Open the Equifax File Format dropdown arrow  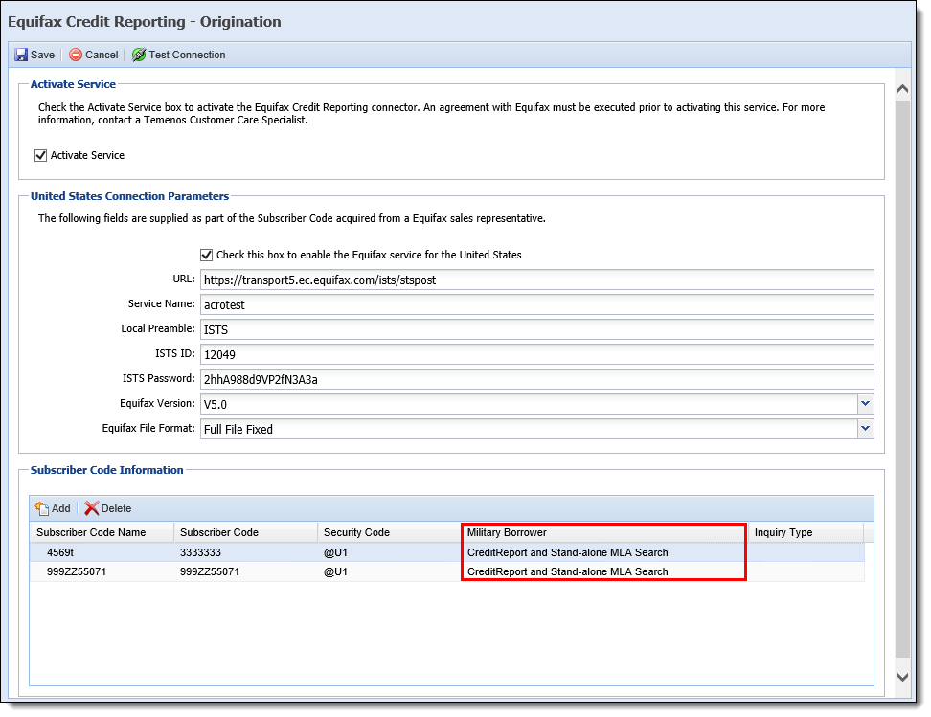click(866, 429)
